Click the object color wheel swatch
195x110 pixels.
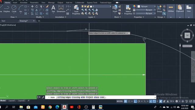tap(134, 6)
